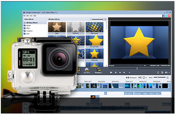The width and height of the screenshot is (175, 115).
Task: Jump to the previous frame
Action: coord(120,73)
